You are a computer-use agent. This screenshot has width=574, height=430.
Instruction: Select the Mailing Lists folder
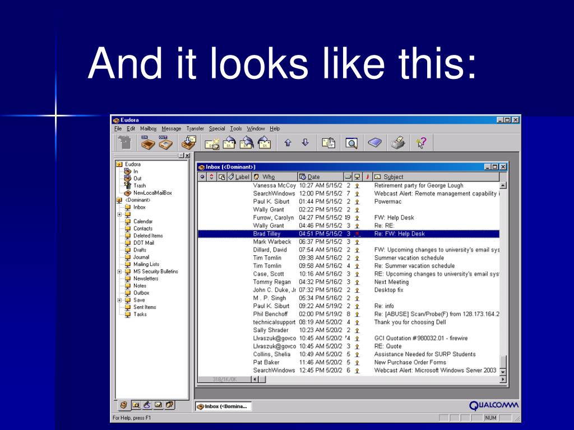tap(146, 264)
